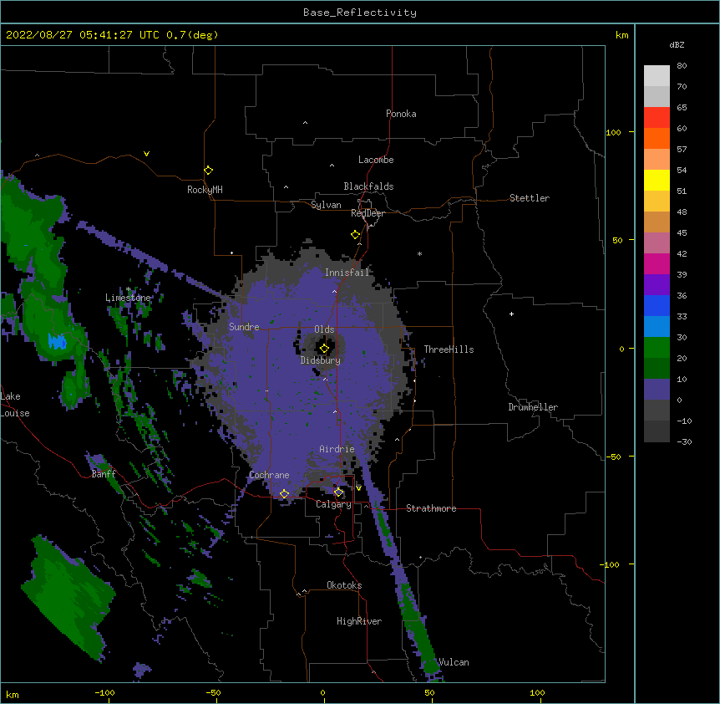Viewport: 720px width, 704px height.
Task: Click the Stettler label
Action: pyautogui.click(x=530, y=198)
